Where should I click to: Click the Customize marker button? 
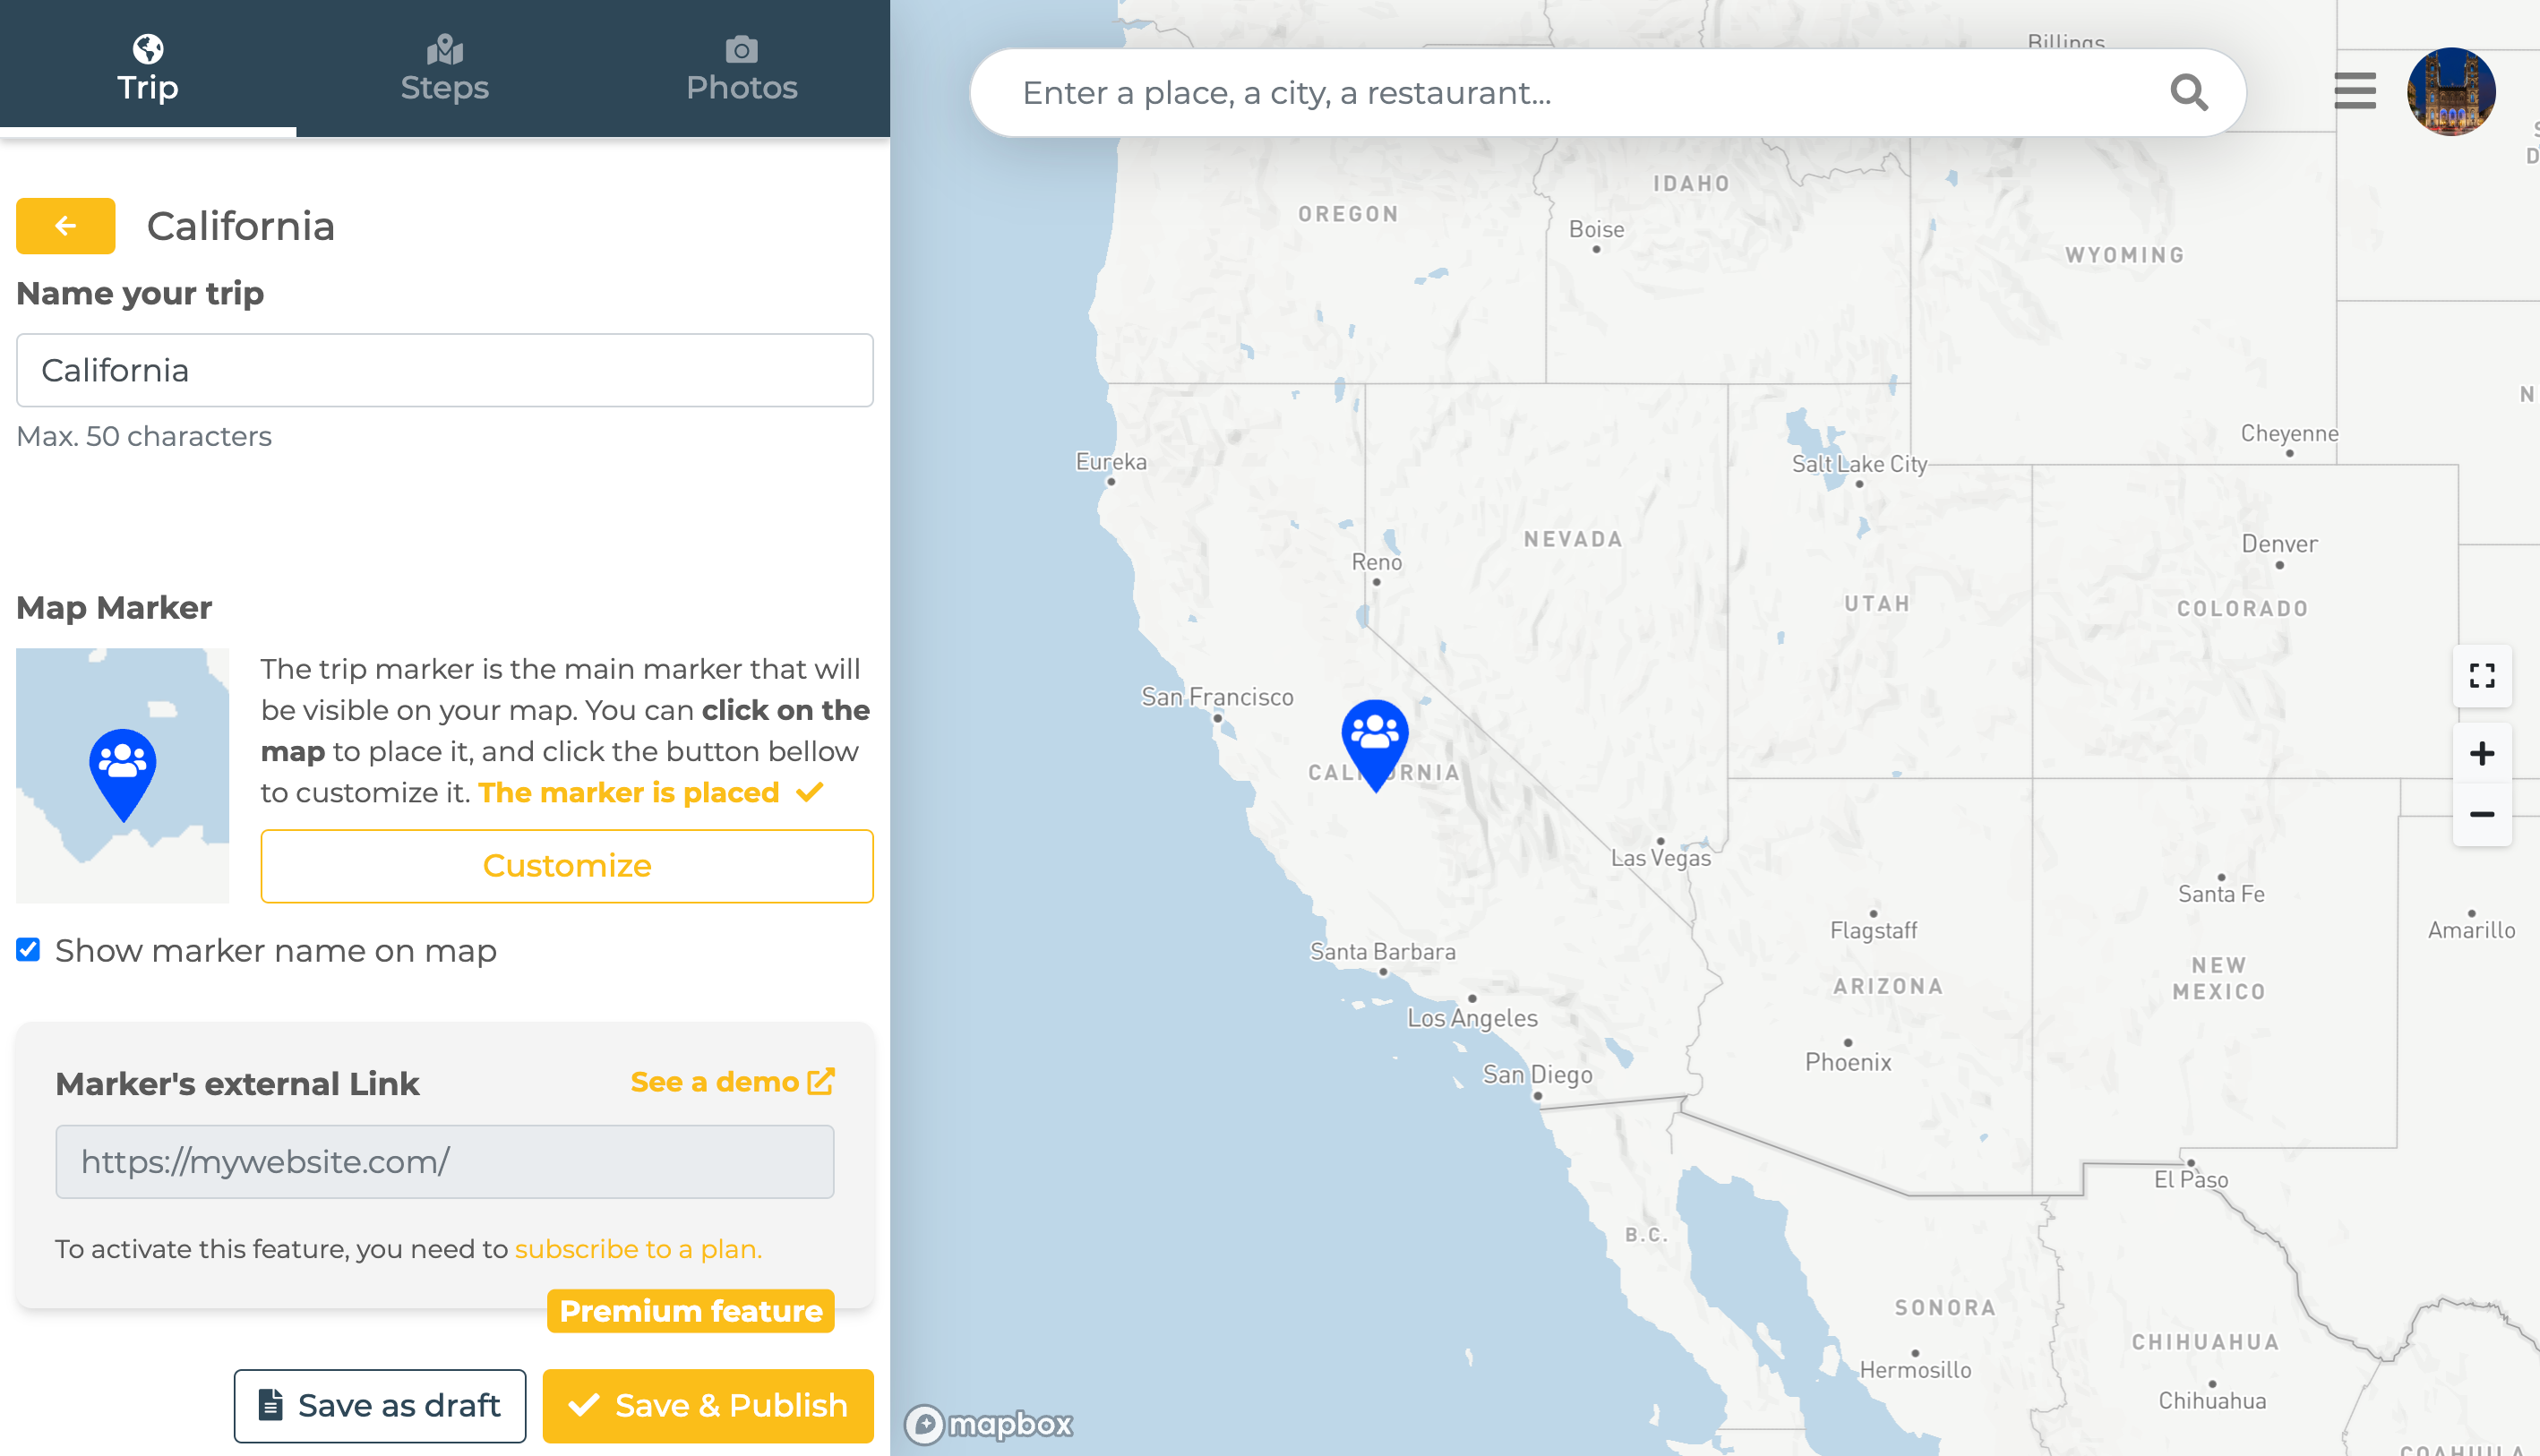[566, 866]
